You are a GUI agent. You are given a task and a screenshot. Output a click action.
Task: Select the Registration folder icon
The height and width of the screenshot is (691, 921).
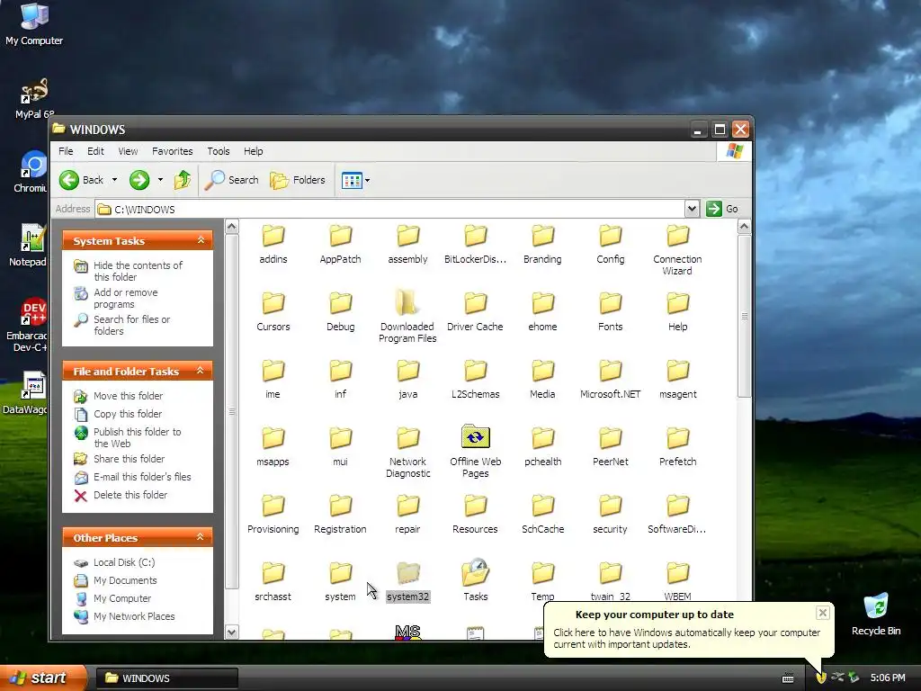(340, 506)
